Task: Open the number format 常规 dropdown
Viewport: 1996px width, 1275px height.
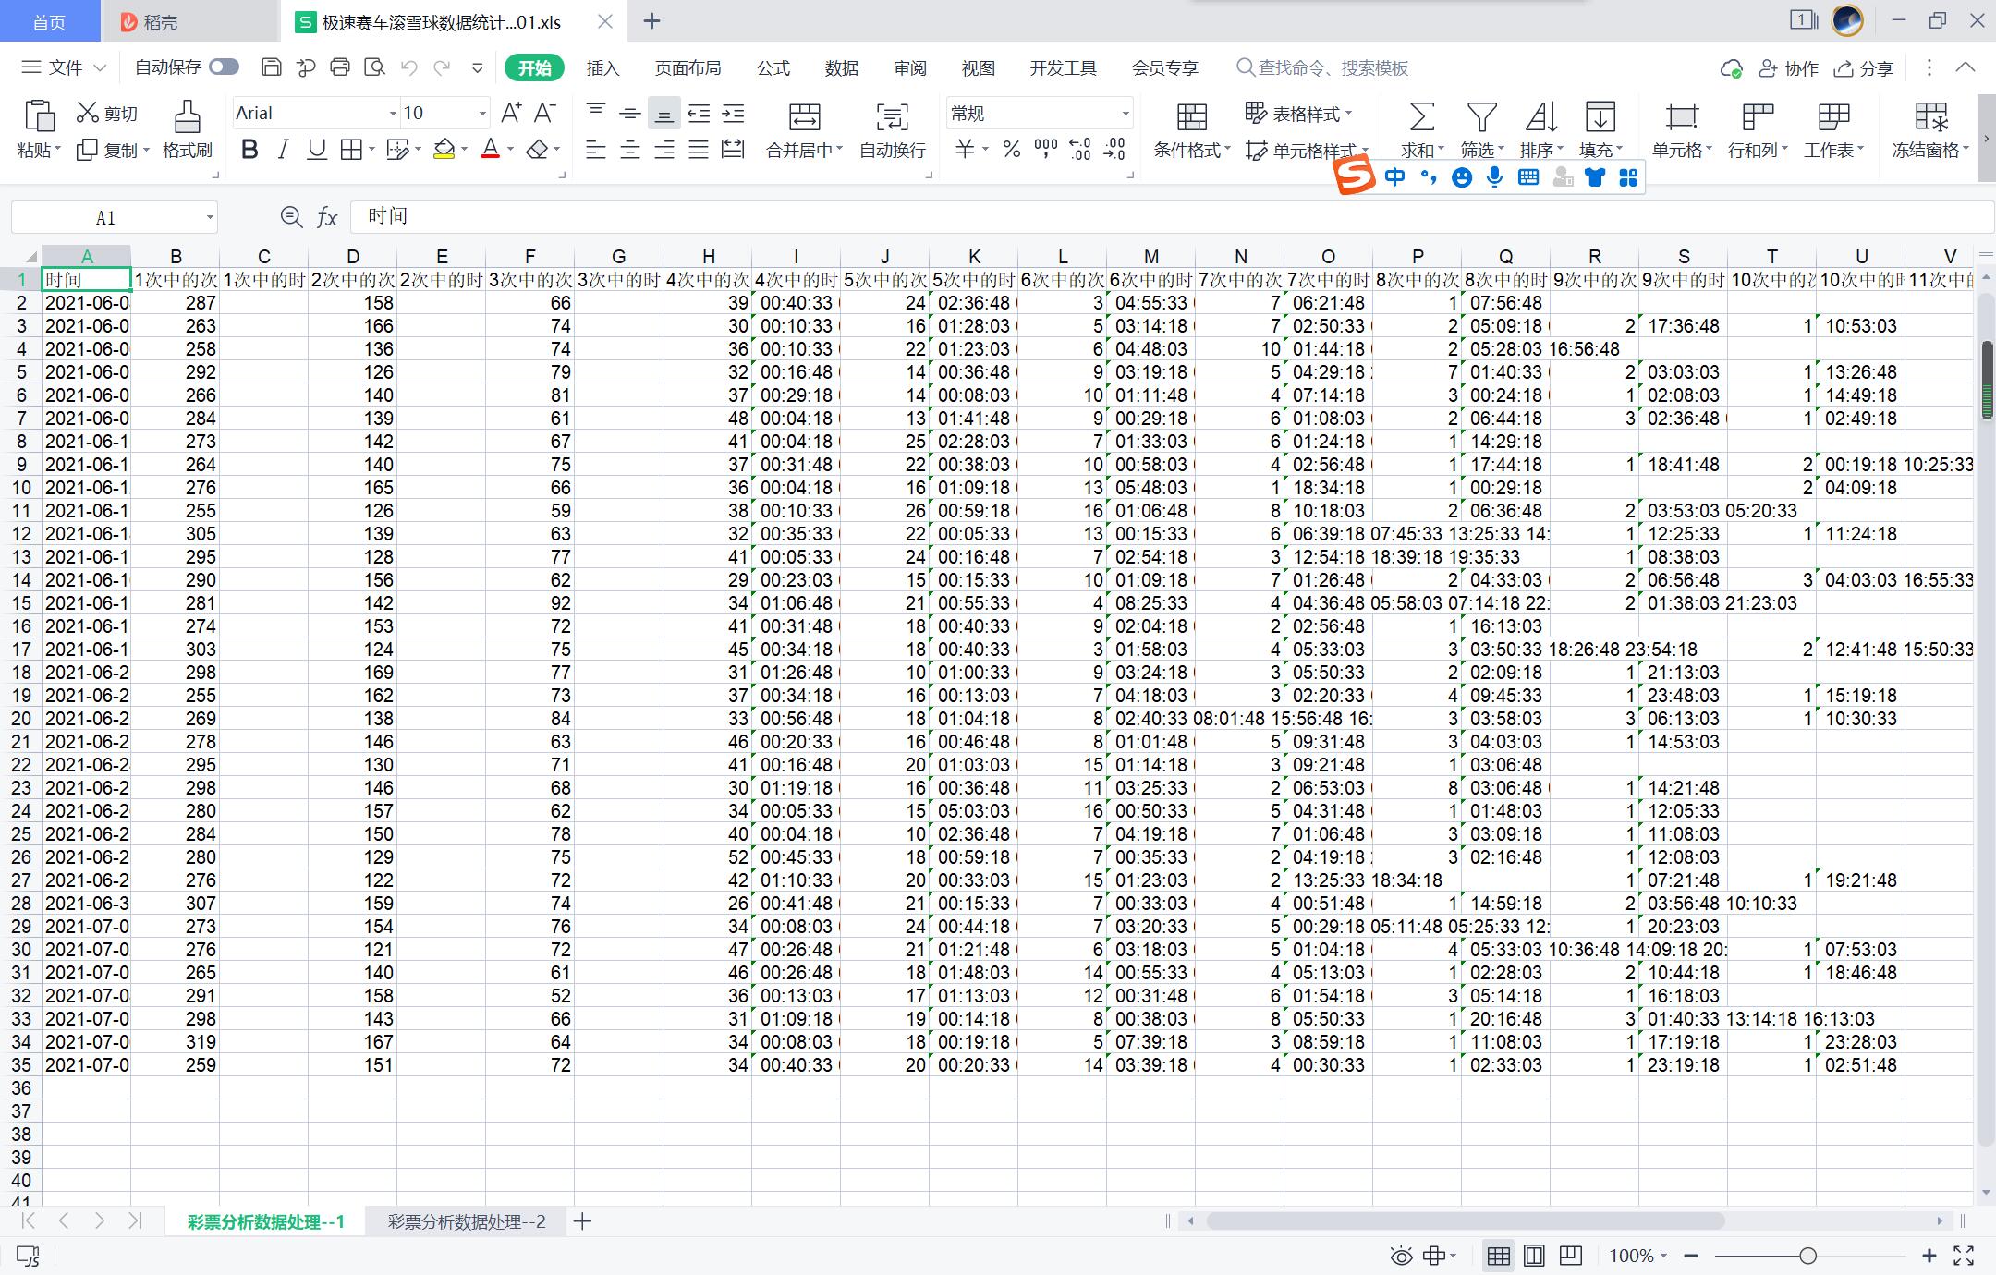Action: click(1125, 114)
